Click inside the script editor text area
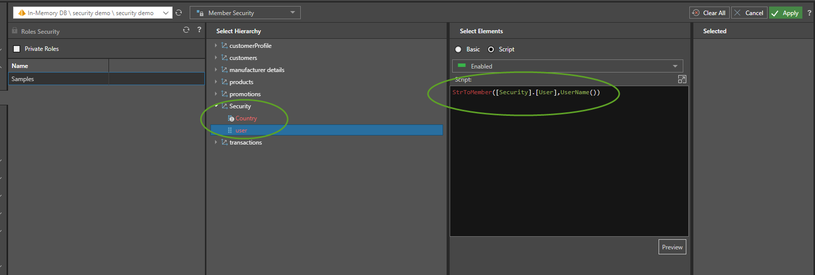815x275 pixels. (569, 161)
